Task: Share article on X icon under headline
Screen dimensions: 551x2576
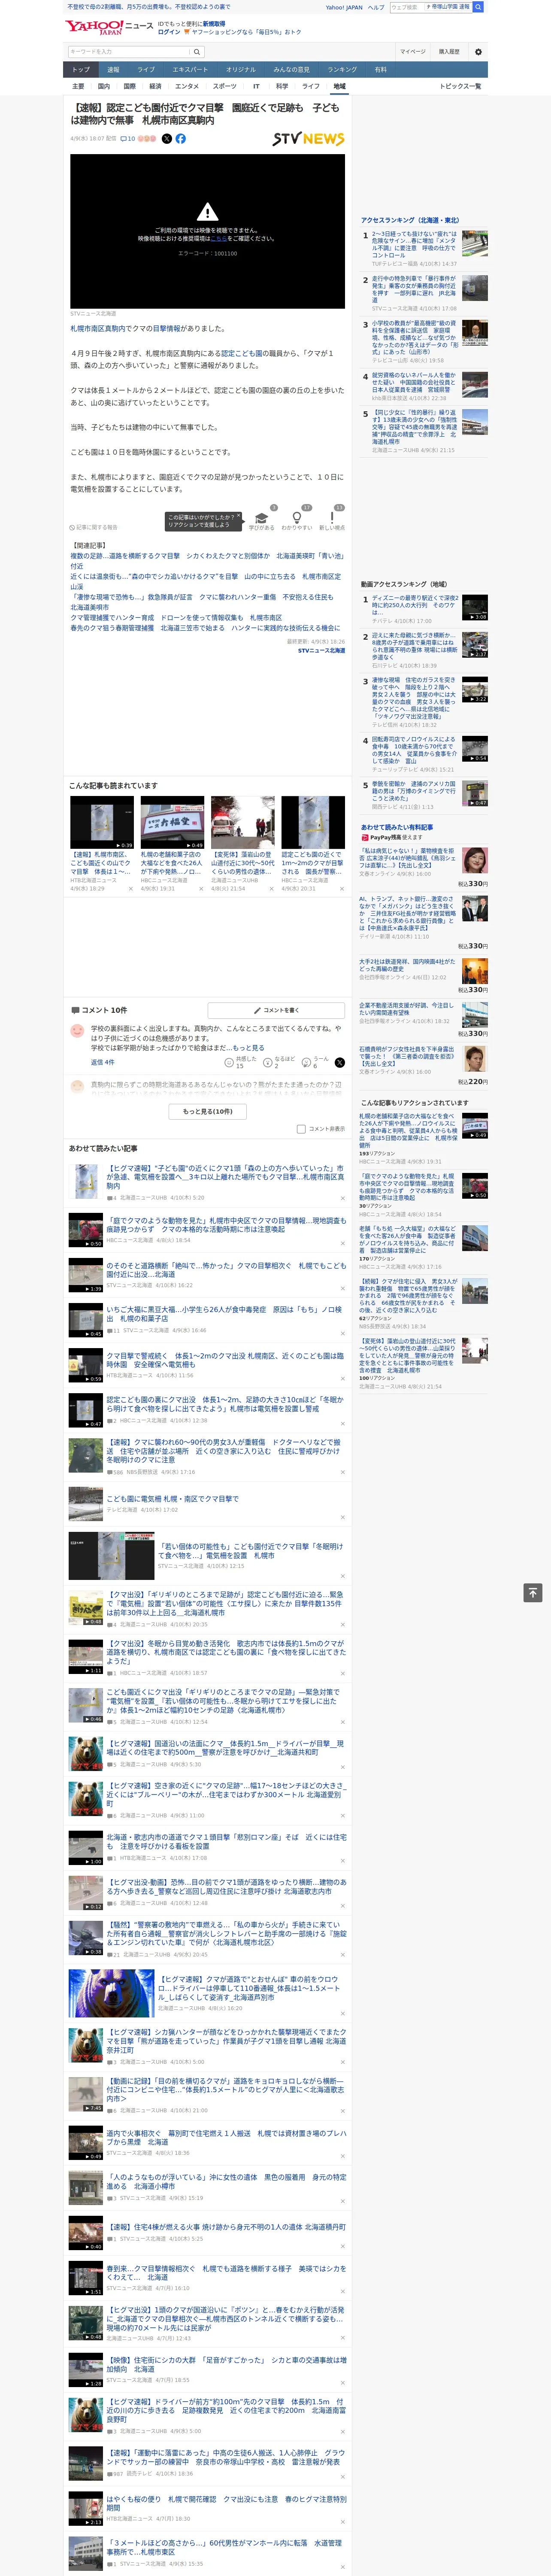Action: (167, 139)
